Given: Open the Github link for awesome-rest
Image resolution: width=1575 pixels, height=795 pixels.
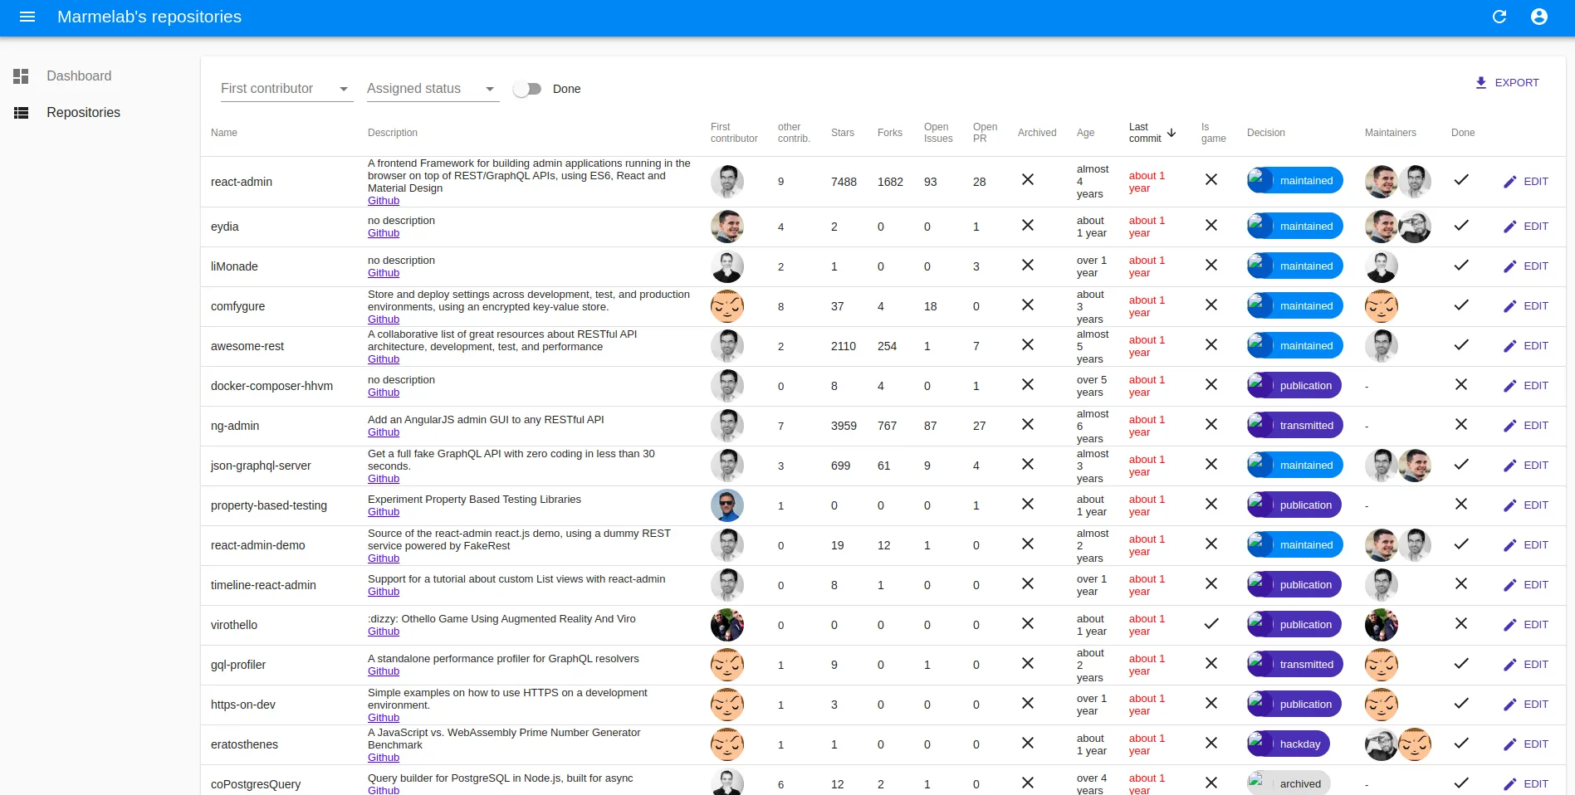Looking at the screenshot, I should [x=383, y=359].
